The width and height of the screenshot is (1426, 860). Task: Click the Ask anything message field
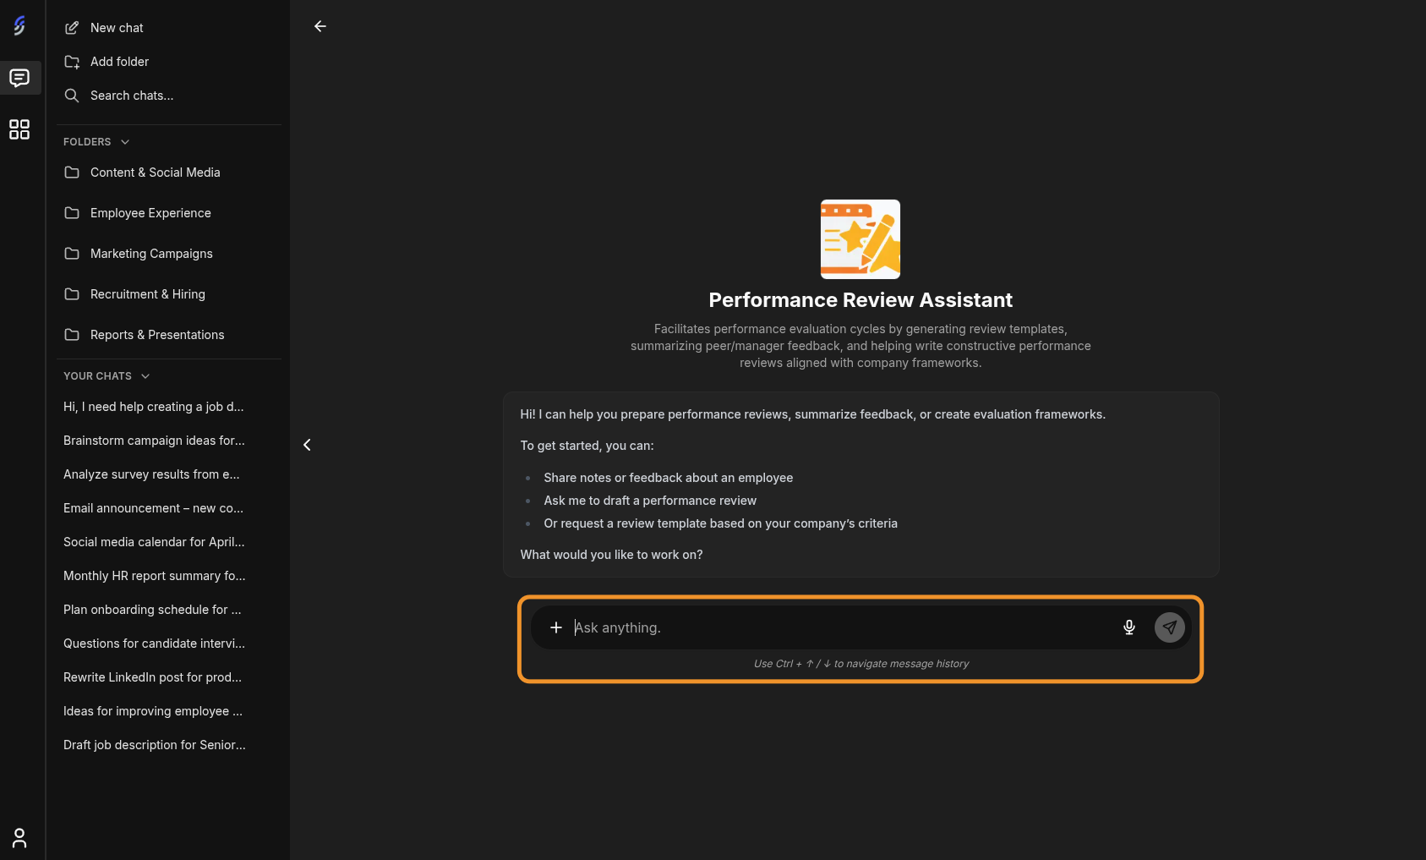point(841,627)
